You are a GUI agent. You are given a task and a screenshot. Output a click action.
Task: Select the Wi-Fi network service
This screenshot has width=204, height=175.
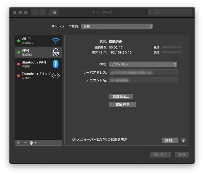pos(39,41)
